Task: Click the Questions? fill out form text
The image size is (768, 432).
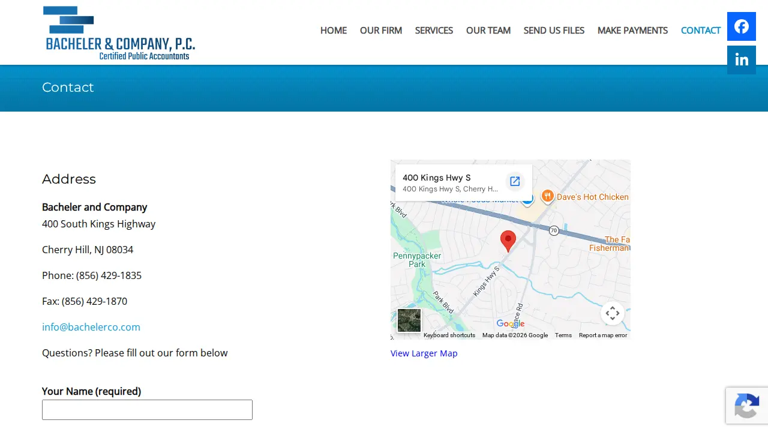Action: point(135,353)
